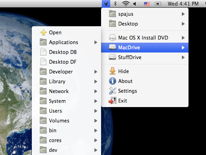
Task: Choose the Settings menu item label
Action: tap(127, 91)
